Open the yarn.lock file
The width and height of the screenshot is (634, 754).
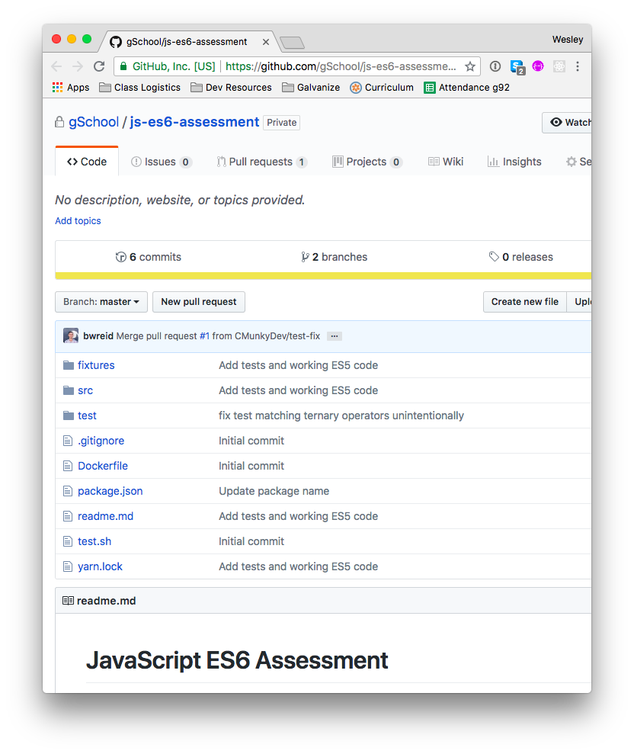[x=100, y=567]
